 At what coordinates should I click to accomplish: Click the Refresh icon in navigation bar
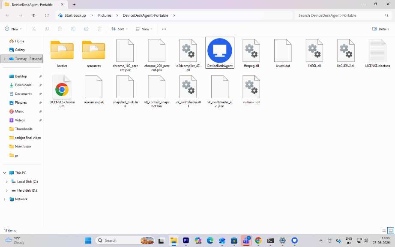point(47,15)
